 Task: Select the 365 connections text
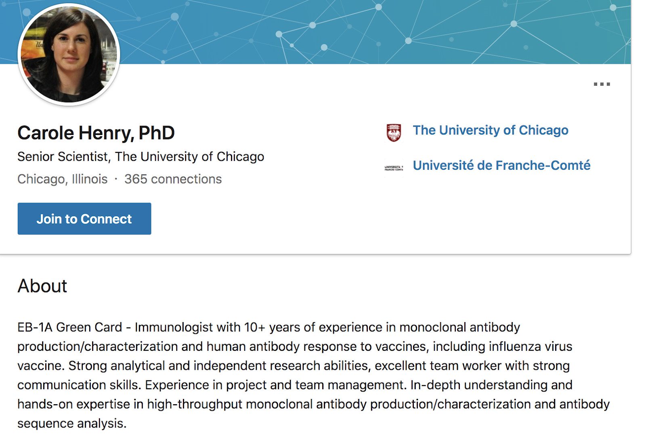(x=173, y=179)
